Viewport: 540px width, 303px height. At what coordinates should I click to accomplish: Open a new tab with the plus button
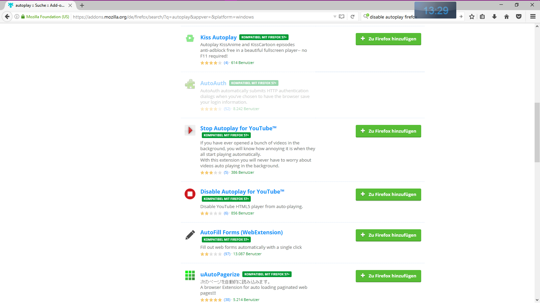82,5
